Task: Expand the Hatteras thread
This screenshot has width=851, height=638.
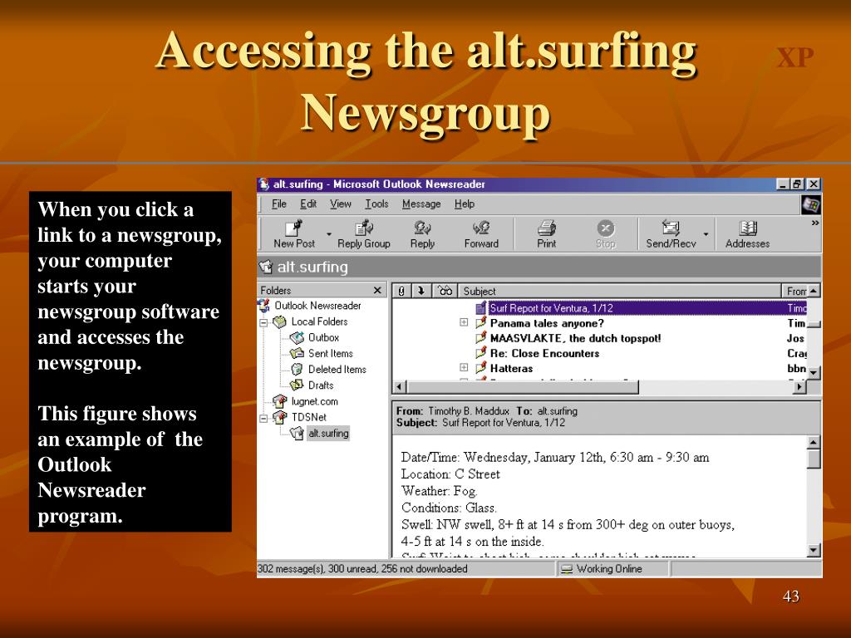Action: click(464, 367)
